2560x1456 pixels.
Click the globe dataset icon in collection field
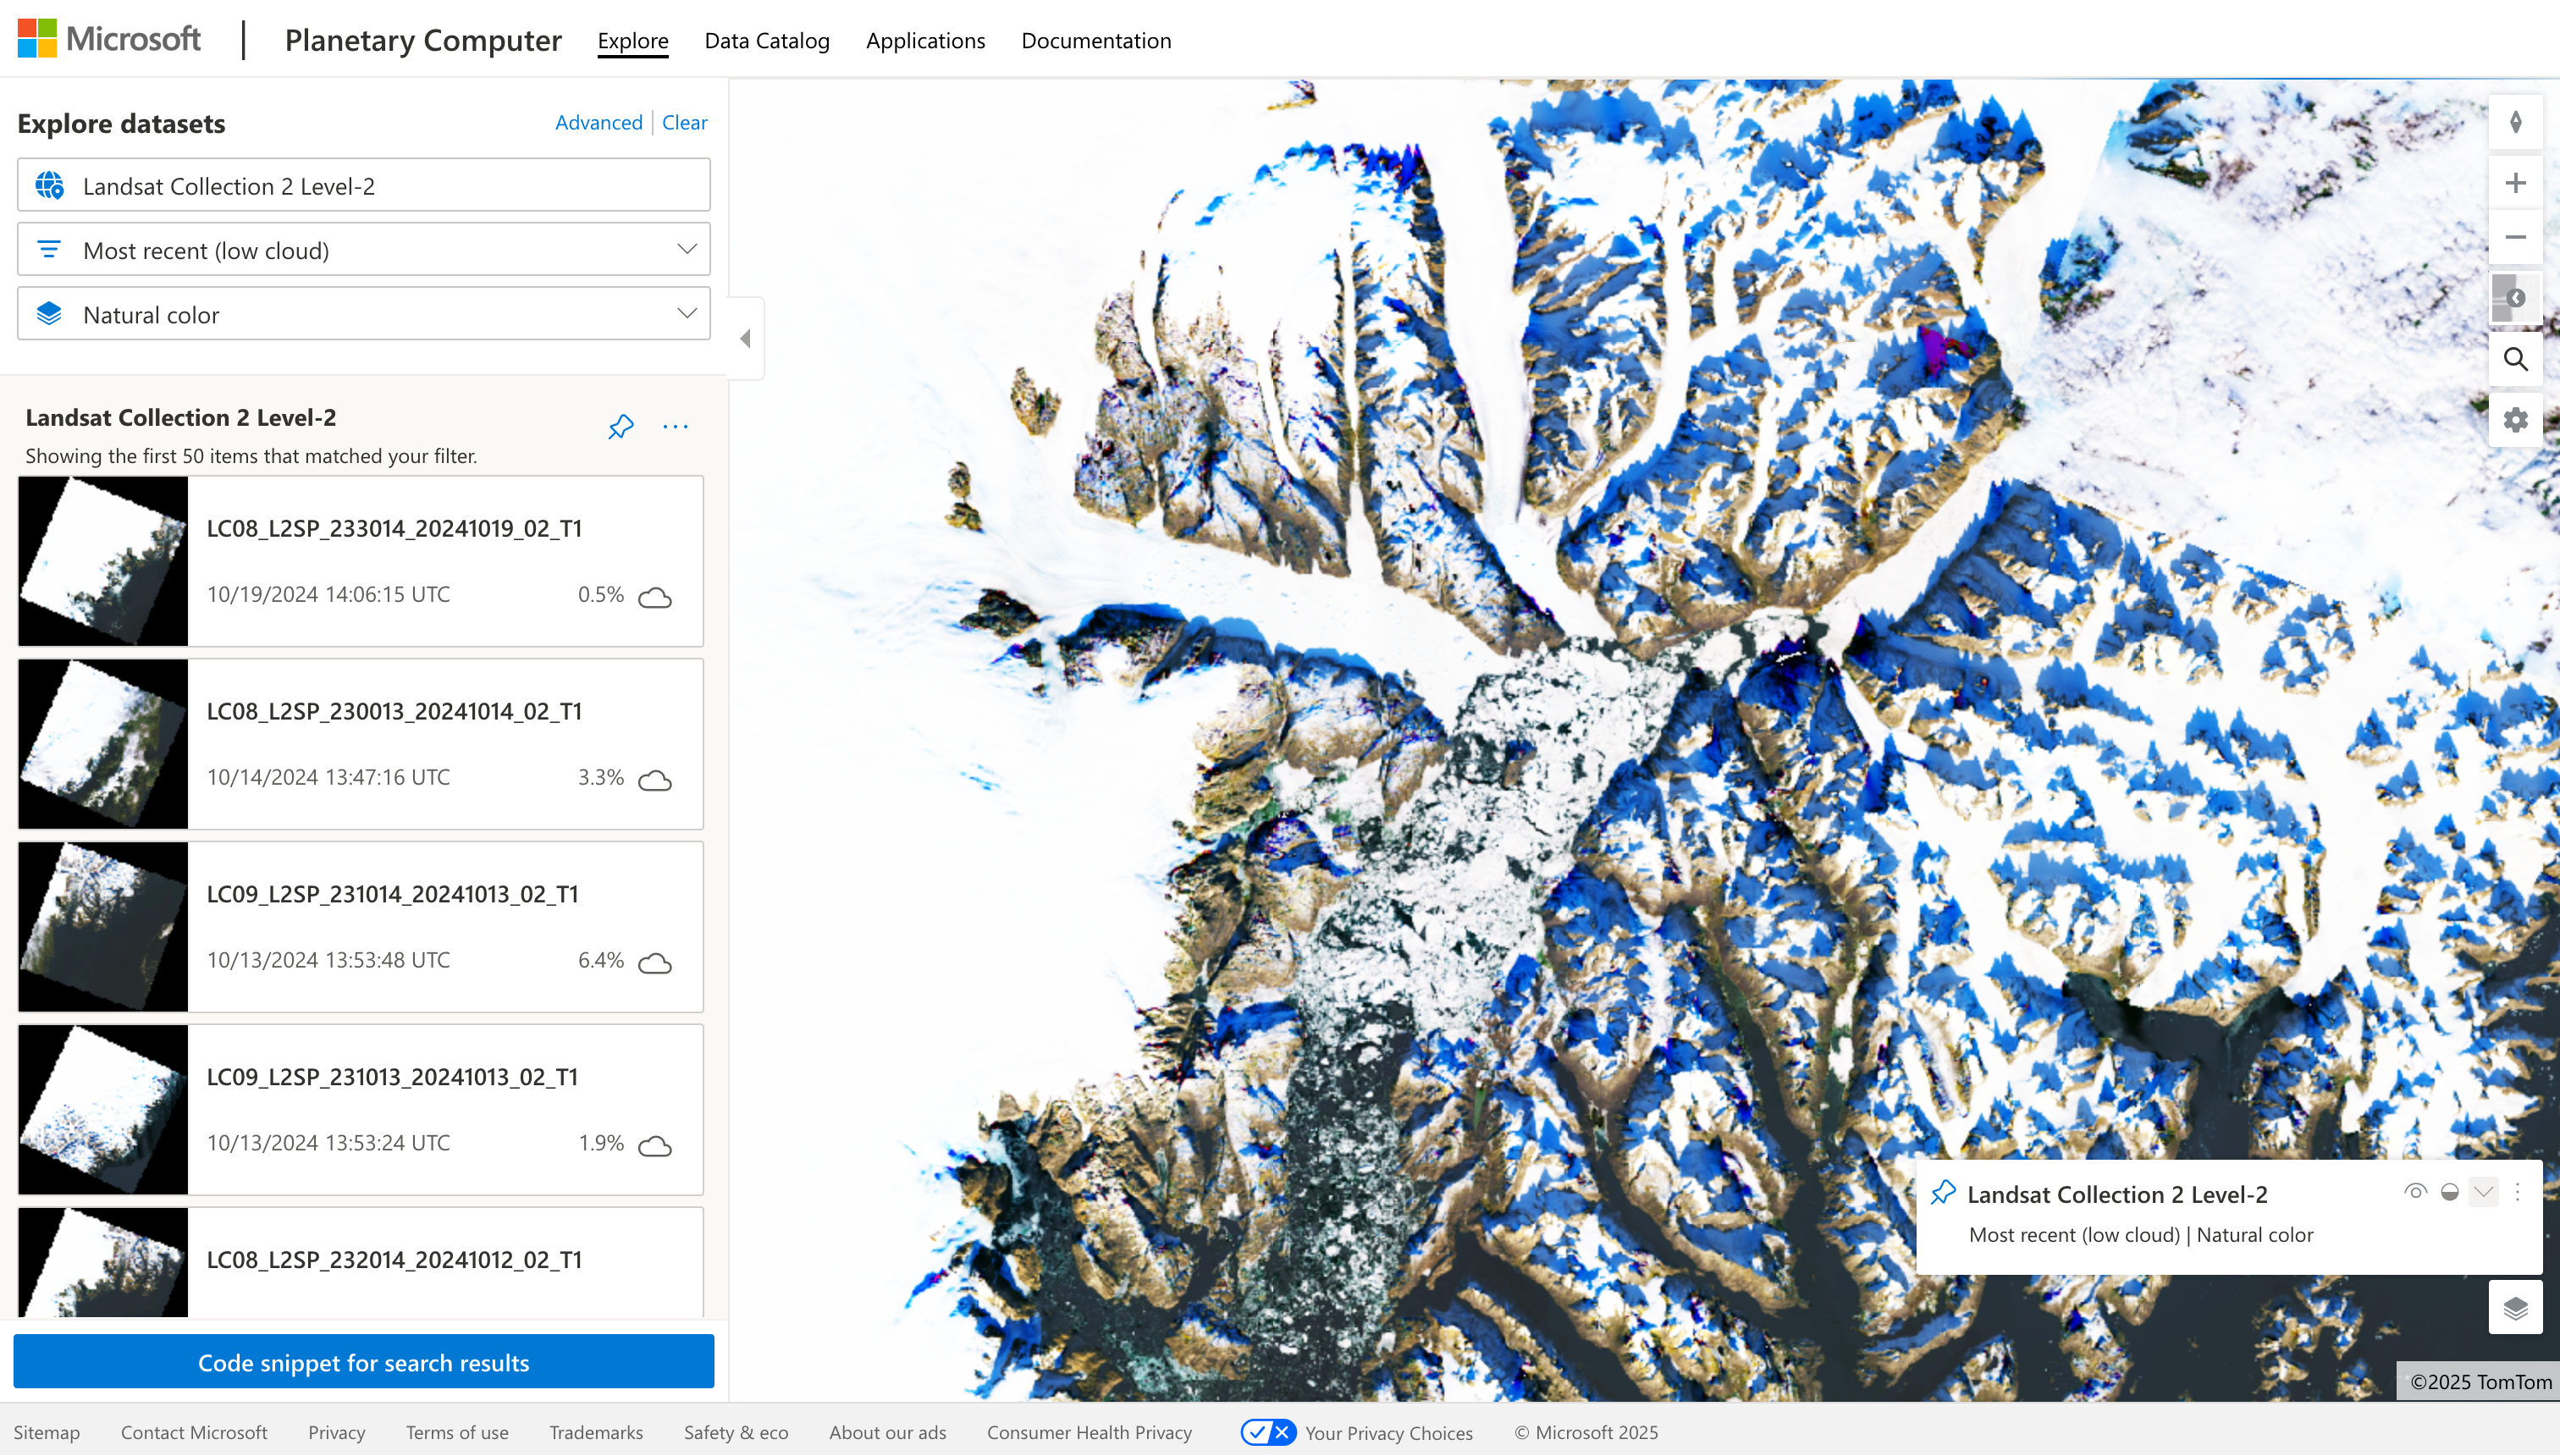point(49,186)
